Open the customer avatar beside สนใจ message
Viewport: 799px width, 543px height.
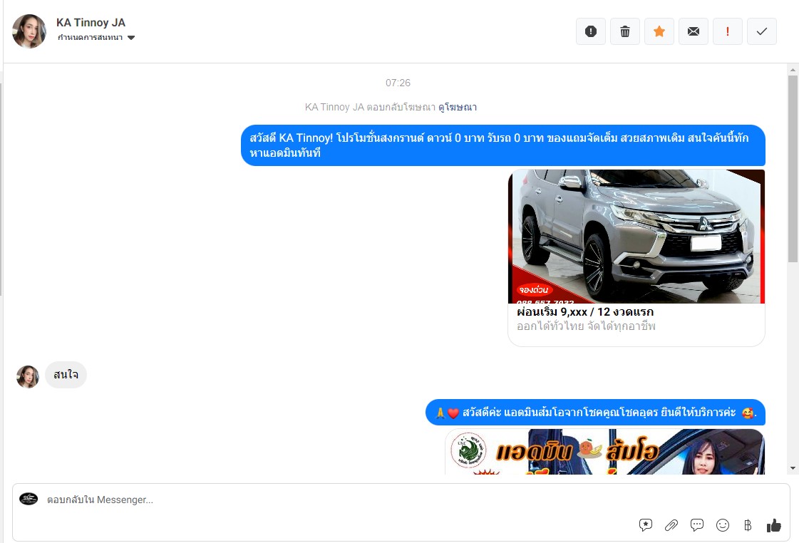point(28,376)
